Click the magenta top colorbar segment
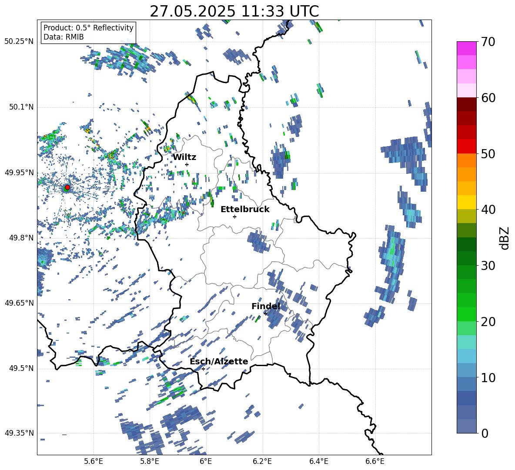The image size is (515, 470). click(x=466, y=49)
